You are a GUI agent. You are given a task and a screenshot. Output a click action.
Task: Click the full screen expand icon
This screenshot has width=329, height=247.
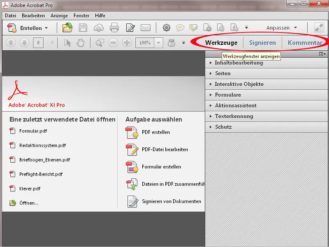pos(319,28)
